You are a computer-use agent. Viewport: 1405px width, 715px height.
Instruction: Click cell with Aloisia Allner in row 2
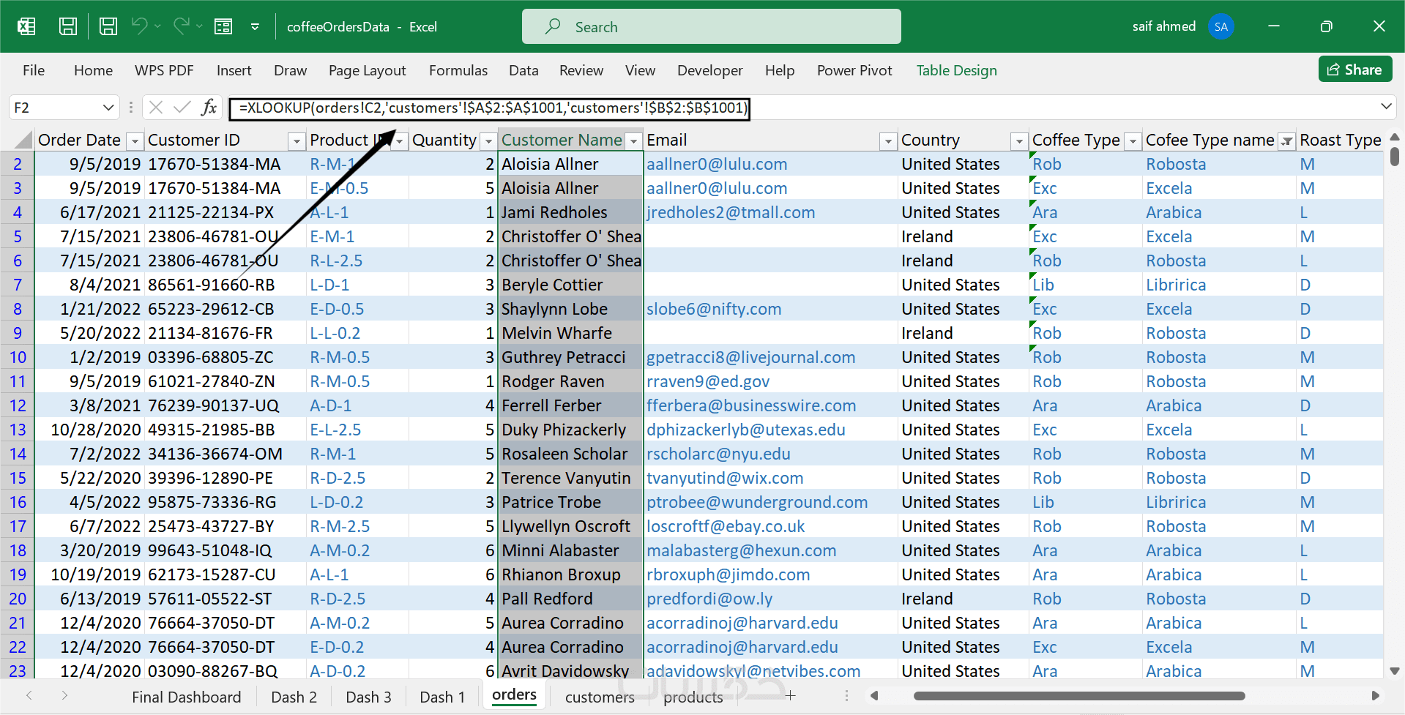570,164
